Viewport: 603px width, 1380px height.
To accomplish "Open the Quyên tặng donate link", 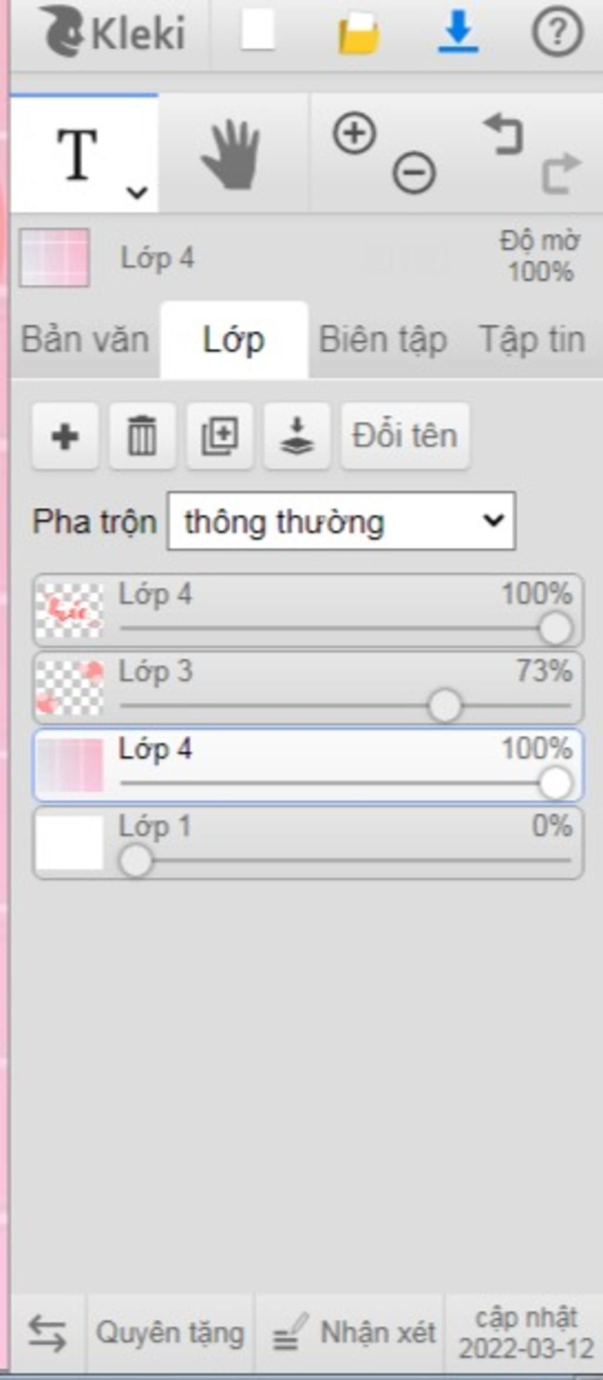I will tap(170, 1333).
